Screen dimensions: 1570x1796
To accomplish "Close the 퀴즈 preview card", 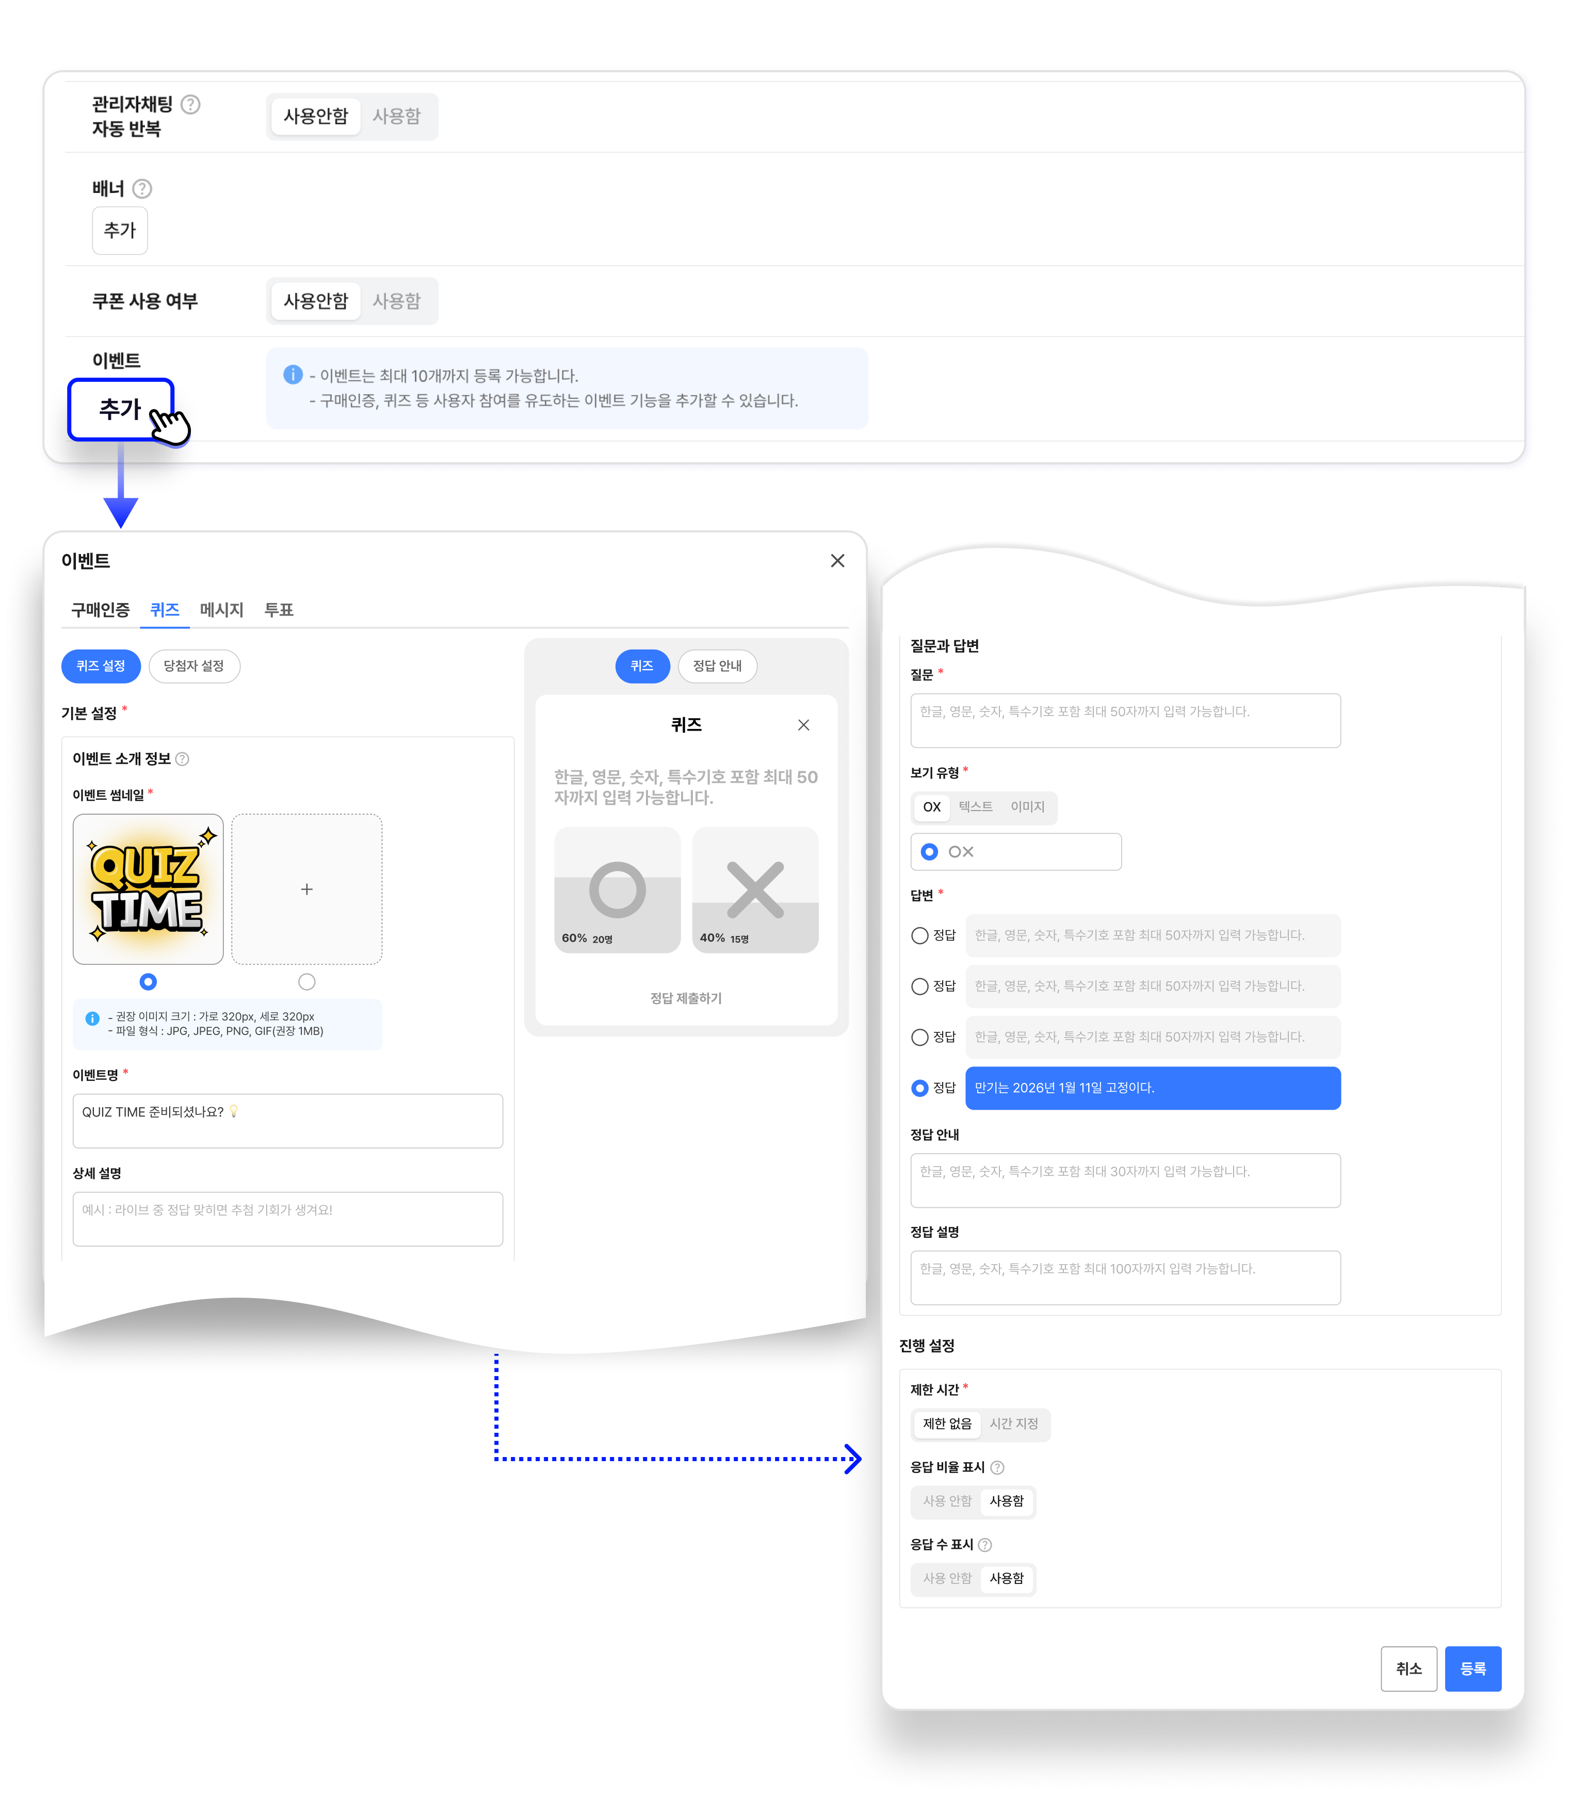I will pos(803,724).
